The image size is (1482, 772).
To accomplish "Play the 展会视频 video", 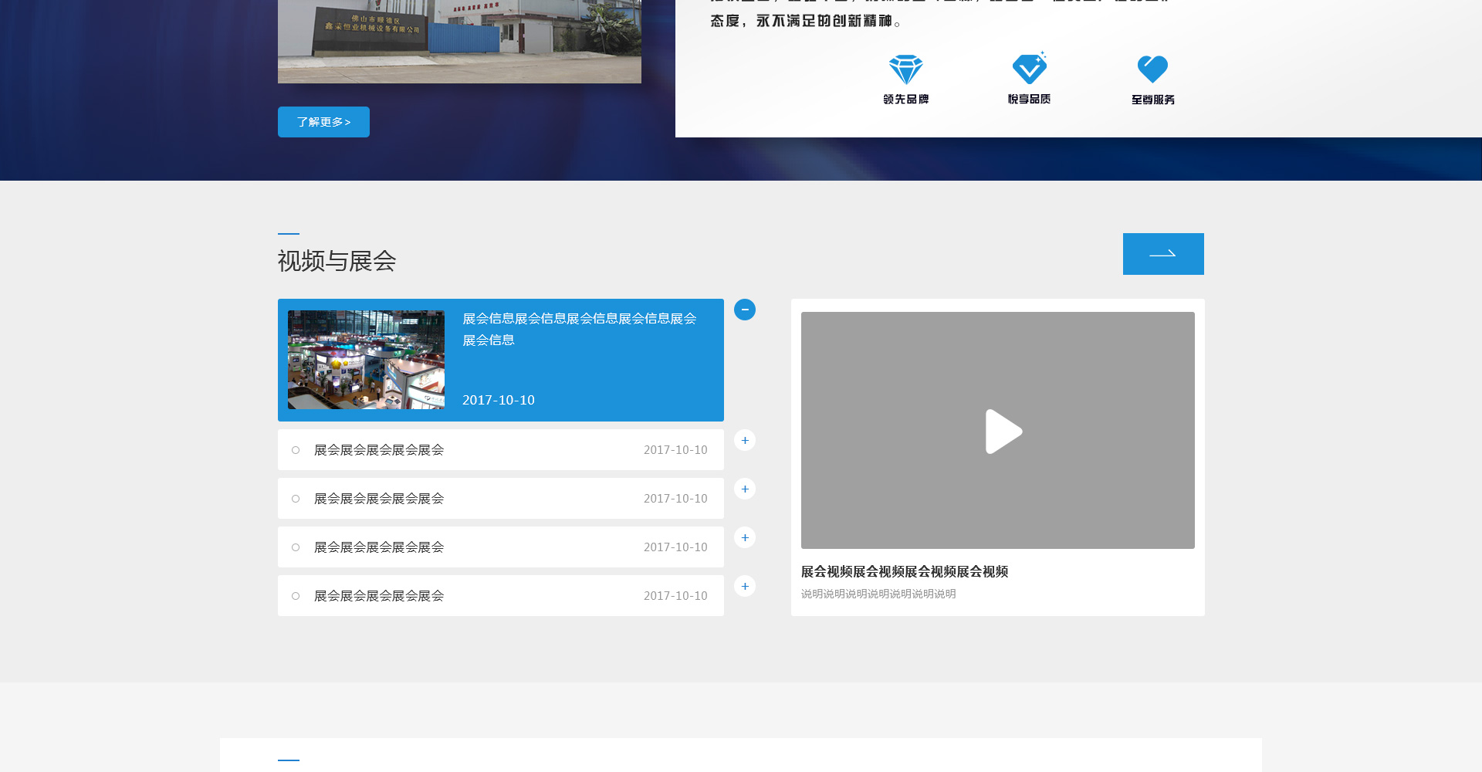I will coord(1003,431).
